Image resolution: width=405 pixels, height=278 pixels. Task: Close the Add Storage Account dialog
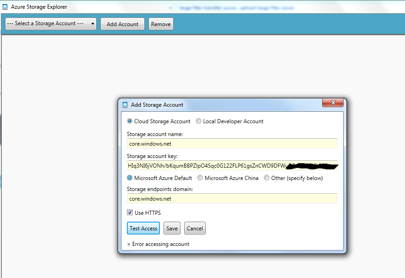coord(333,103)
